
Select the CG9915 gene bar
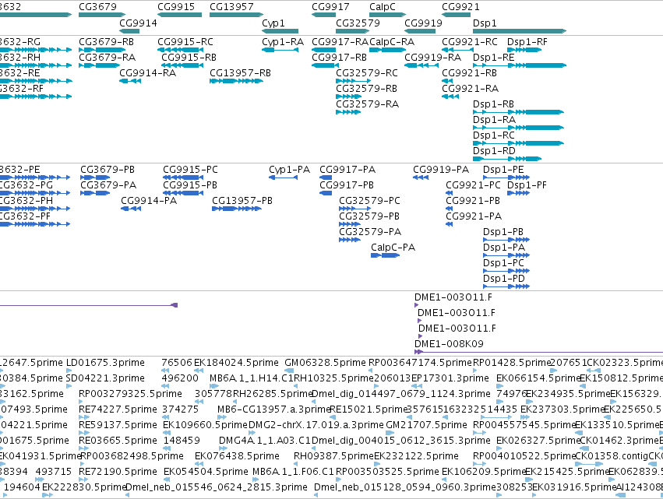pos(180,15)
